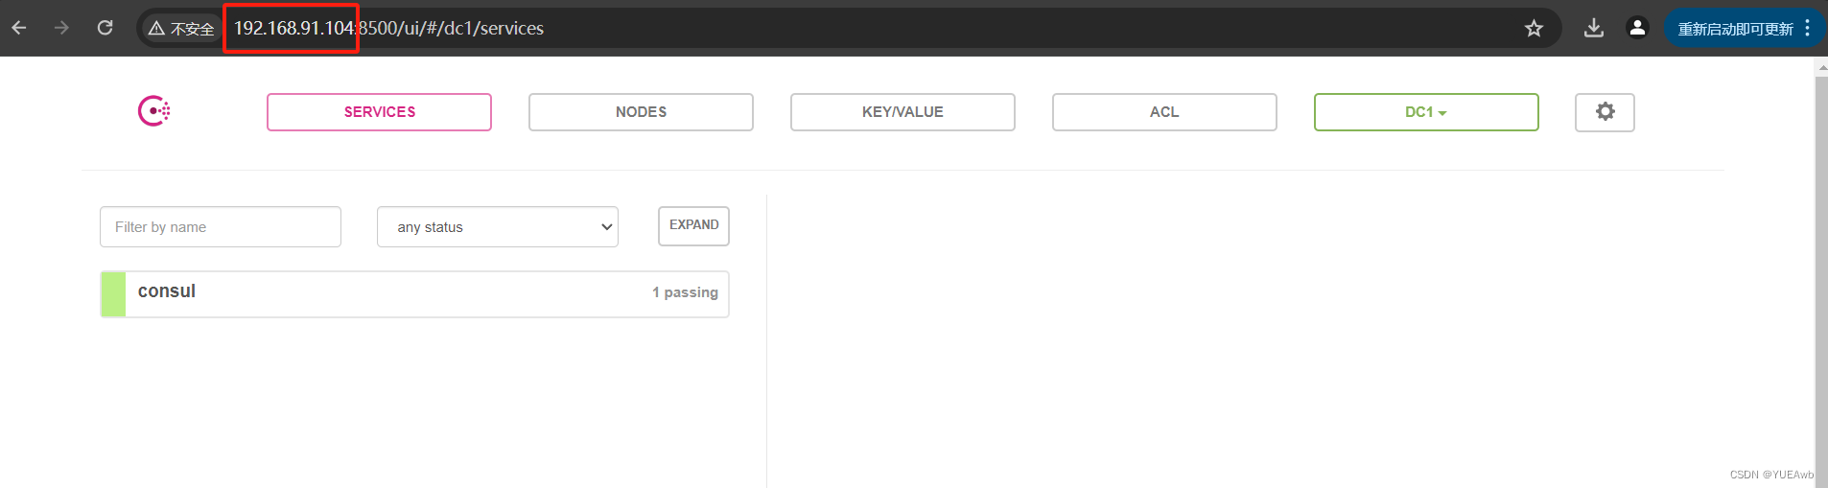Reload the page with refresh icon
1828x488 pixels.
click(x=105, y=28)
